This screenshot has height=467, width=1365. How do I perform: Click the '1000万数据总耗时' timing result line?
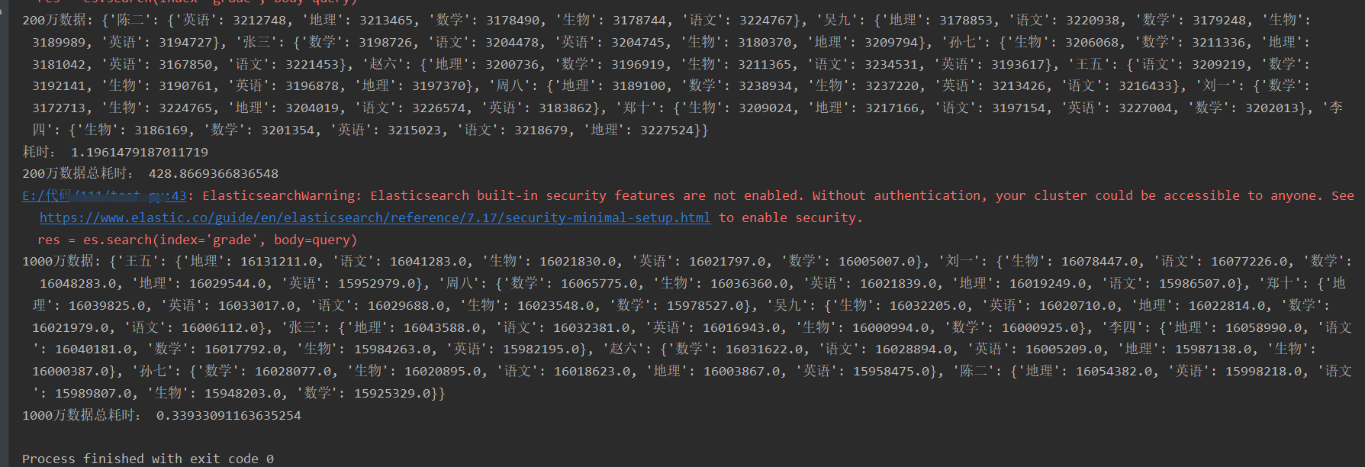pyautogui.click(x=162, y=415)
